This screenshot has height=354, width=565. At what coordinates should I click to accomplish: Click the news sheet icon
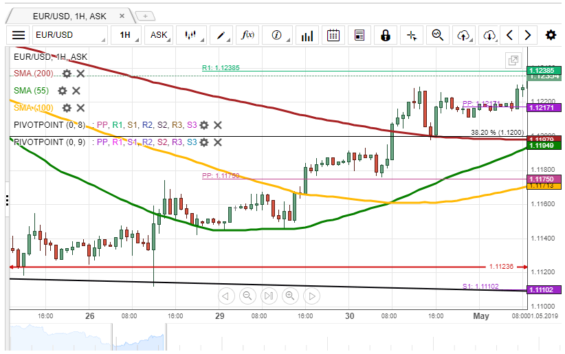point(359,35)
